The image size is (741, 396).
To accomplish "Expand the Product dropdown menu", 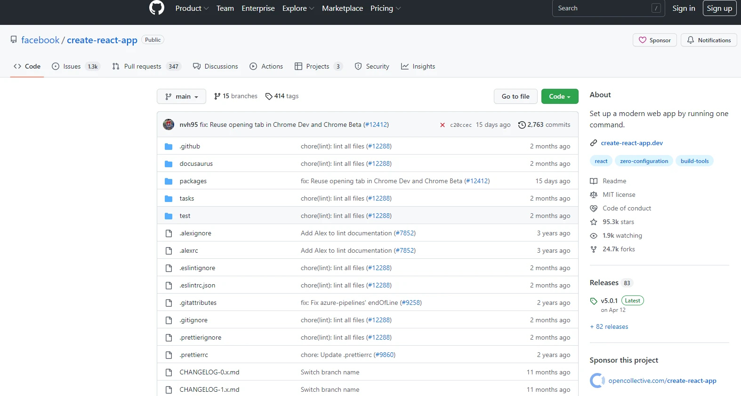I will [192, 8].
